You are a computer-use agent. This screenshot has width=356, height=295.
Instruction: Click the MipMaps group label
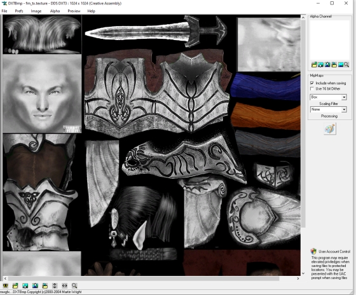coord(317,76)
